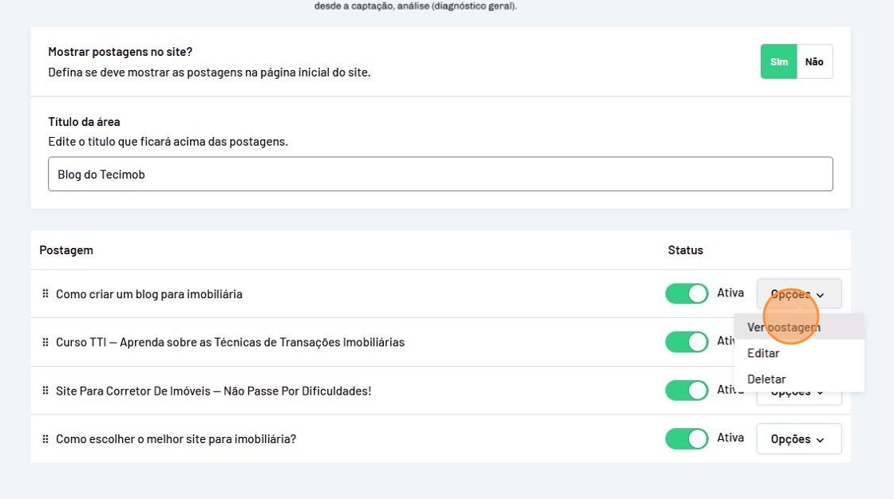The height and width of the screenshot is (499, 894).
Task: Toggle Ativa switch for 'Como criar um blog'
Action: coord(686,293)
